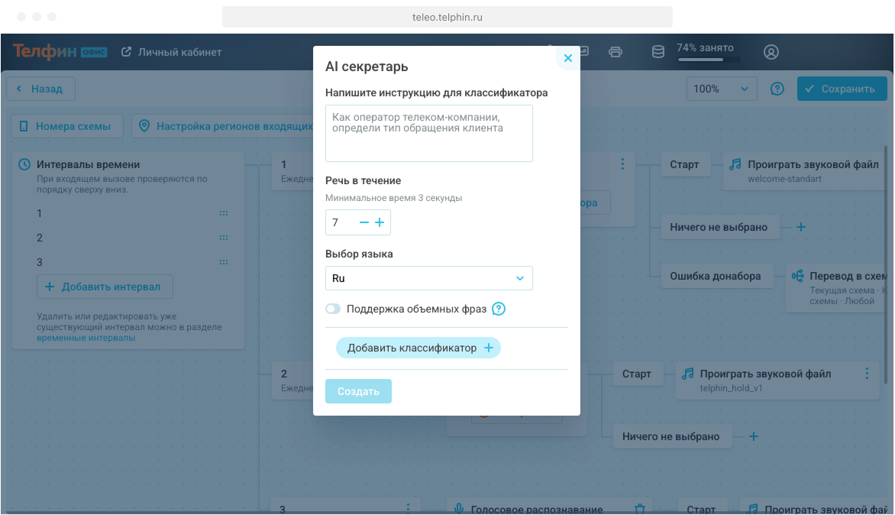Open Личный кабинет link
Screen dimensions: 895x515
coord(172,52)
